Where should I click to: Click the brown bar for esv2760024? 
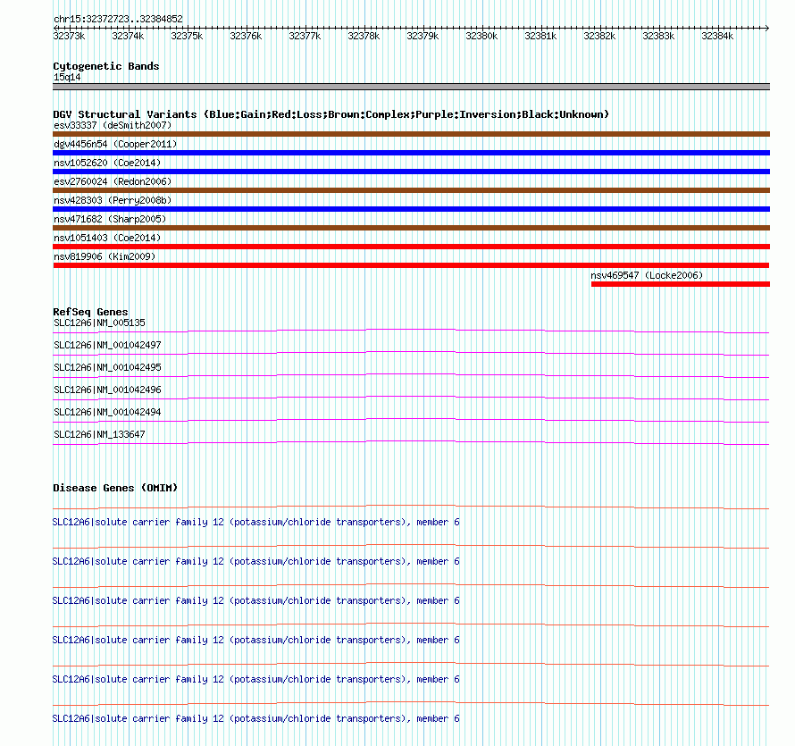[x=411, y=190]
